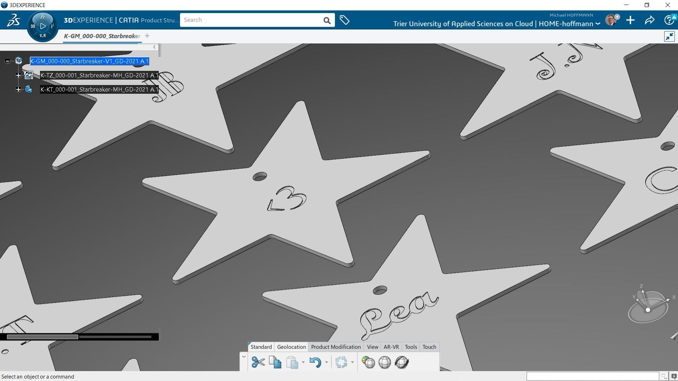Click the plus Add content icon
Screen dimensions: 678x381
[630, 20]
